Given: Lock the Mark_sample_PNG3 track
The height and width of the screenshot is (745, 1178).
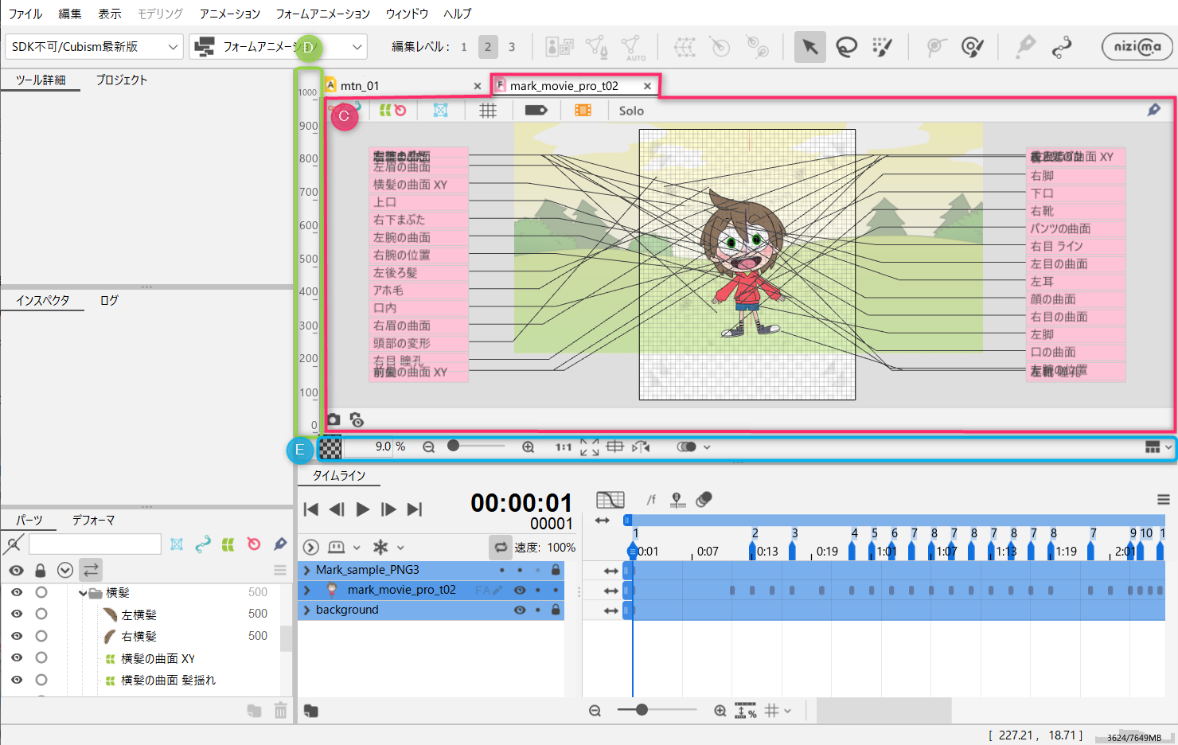Looking at the screenshot, I should 555,570.
